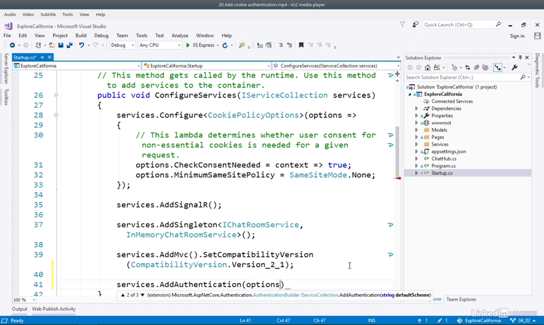This screenshot has width=544, height=325.
Task: Click Solution Explorer Pending Changes Filter icon
Action: (454, 68)
